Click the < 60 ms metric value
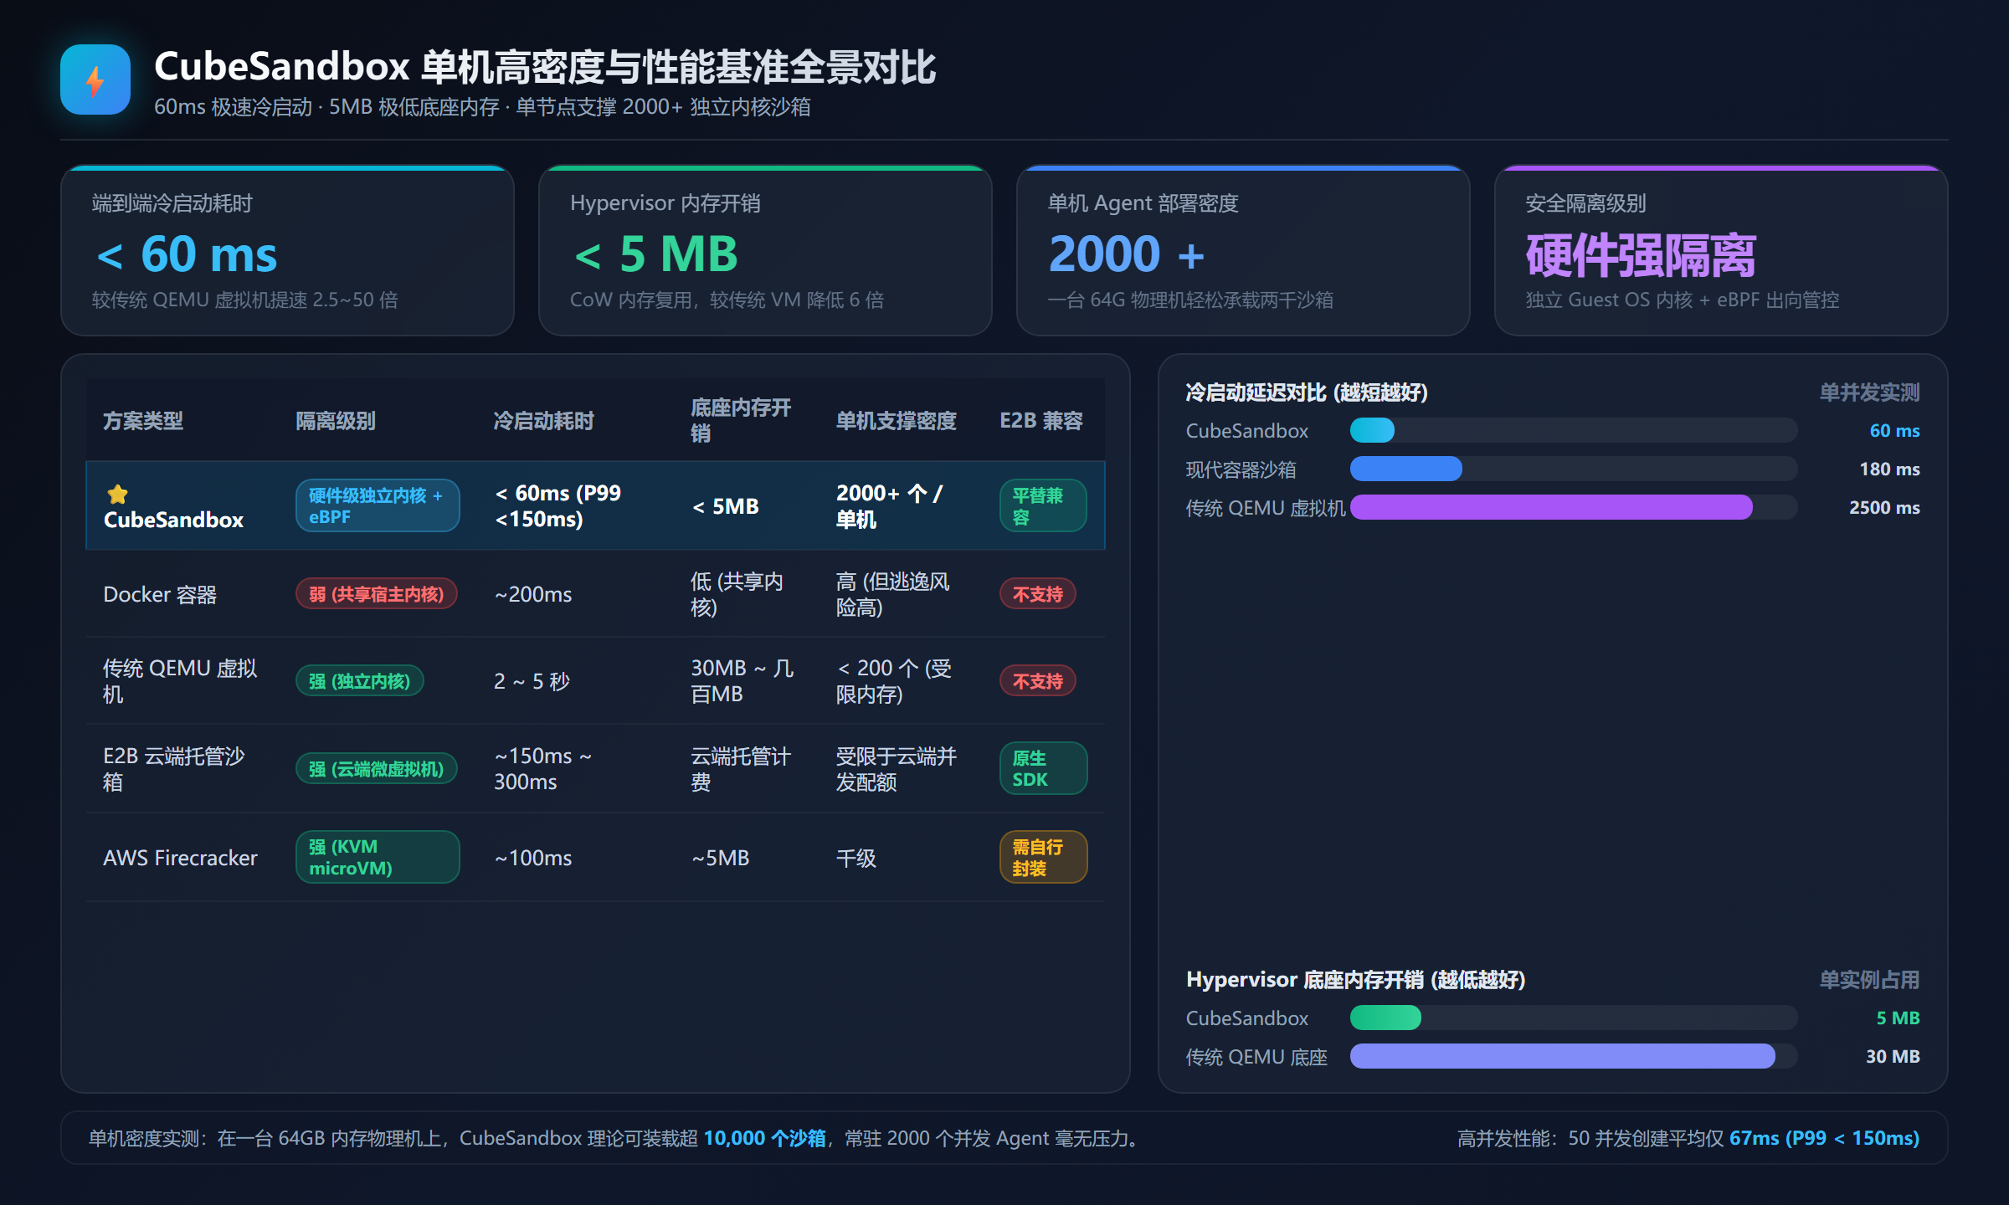Viewport: 2009px width, 1205px height. pos(188,254)
